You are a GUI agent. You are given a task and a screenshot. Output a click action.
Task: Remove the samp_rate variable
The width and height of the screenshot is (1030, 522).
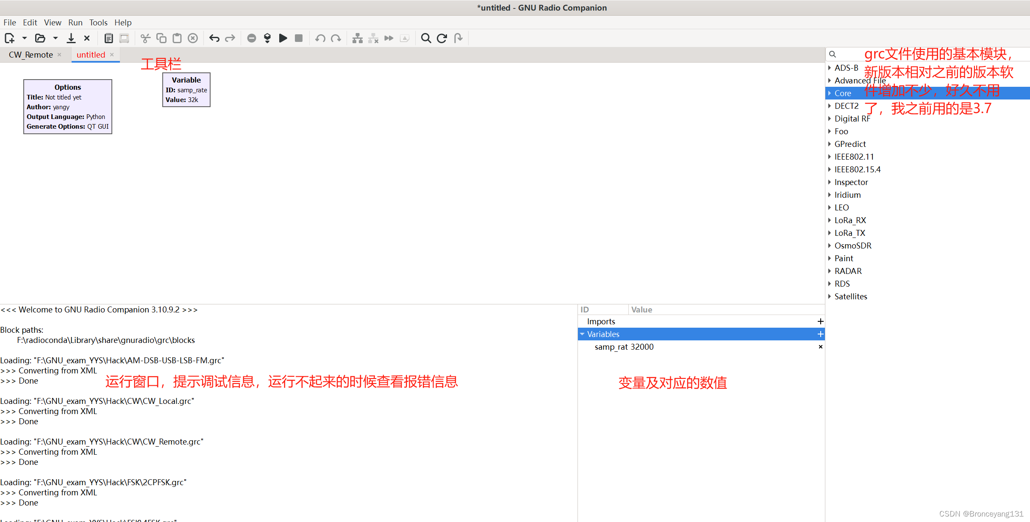[x=820, y=347]
